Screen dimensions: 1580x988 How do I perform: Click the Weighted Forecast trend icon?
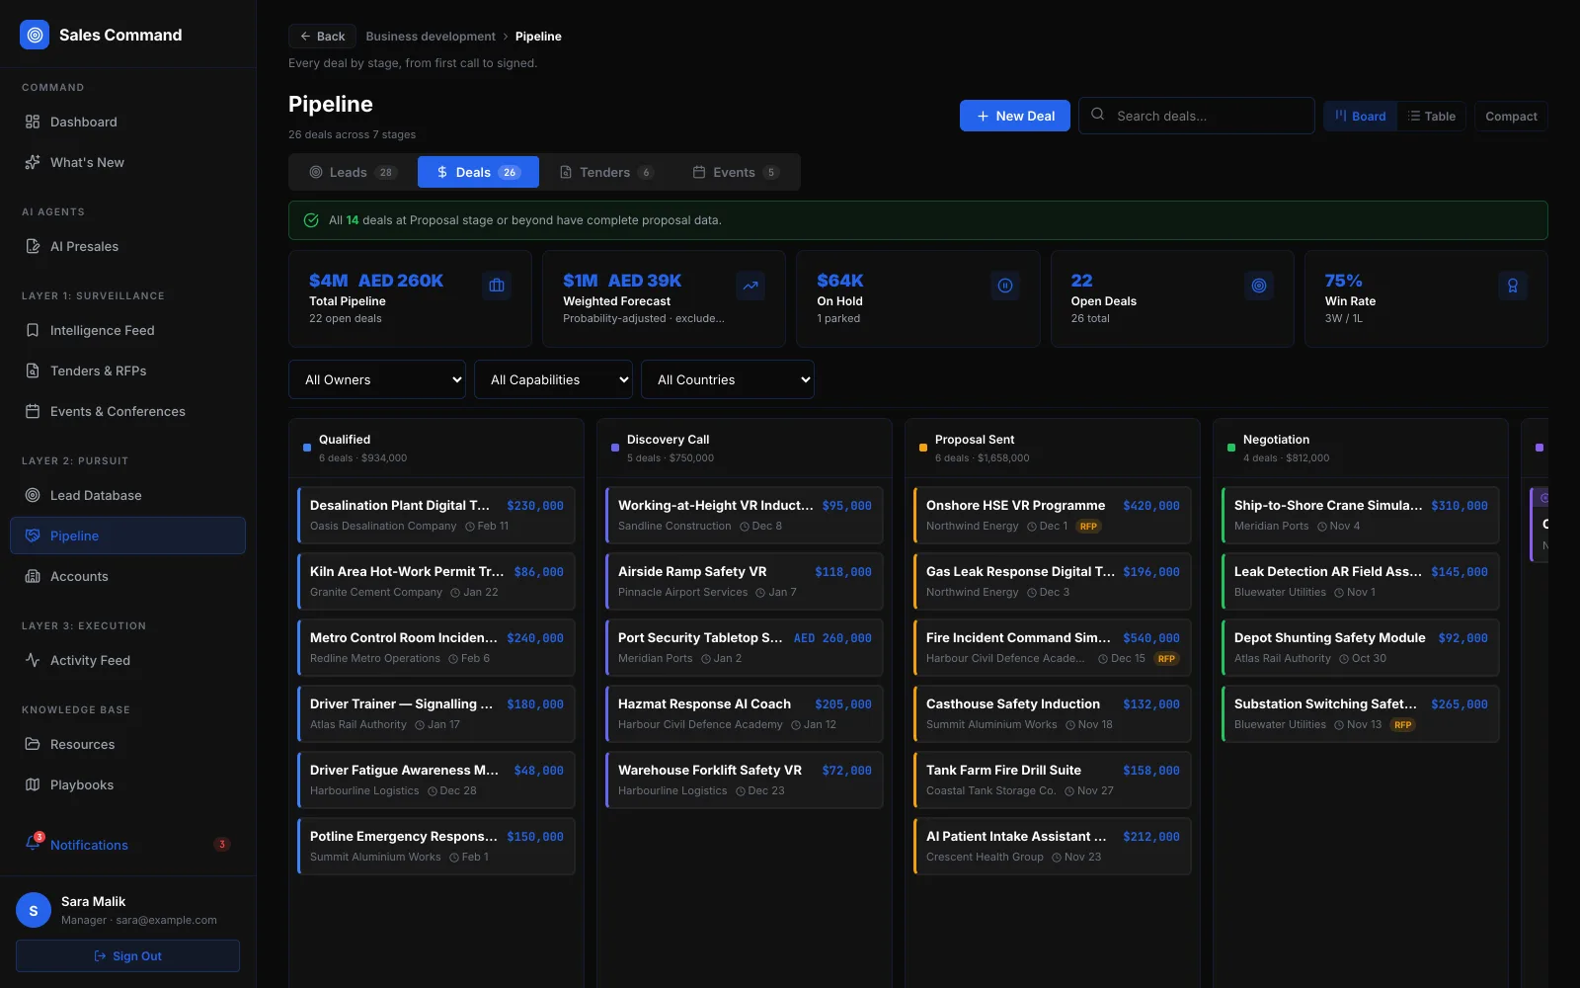point(750,286)
